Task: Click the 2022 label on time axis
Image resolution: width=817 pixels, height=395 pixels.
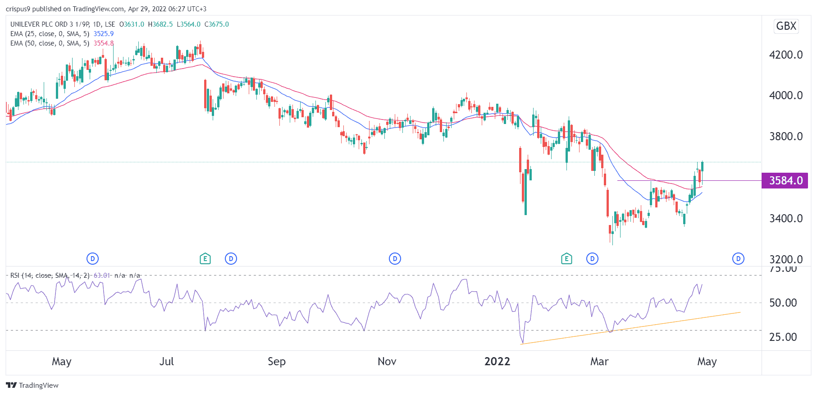Action: 497,362
